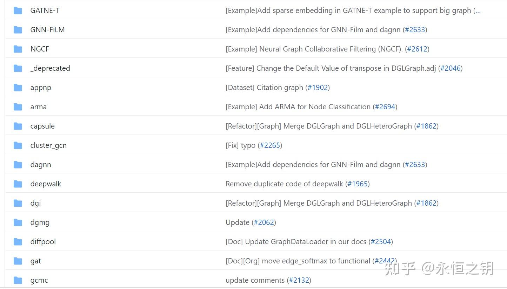507x289 pixels.
Task: Open the appnp folder
Action: click(x=41, y=88)
